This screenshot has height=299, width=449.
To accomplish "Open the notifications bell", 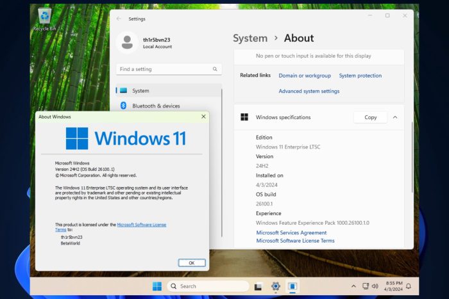I will click(x=409, y=286).
